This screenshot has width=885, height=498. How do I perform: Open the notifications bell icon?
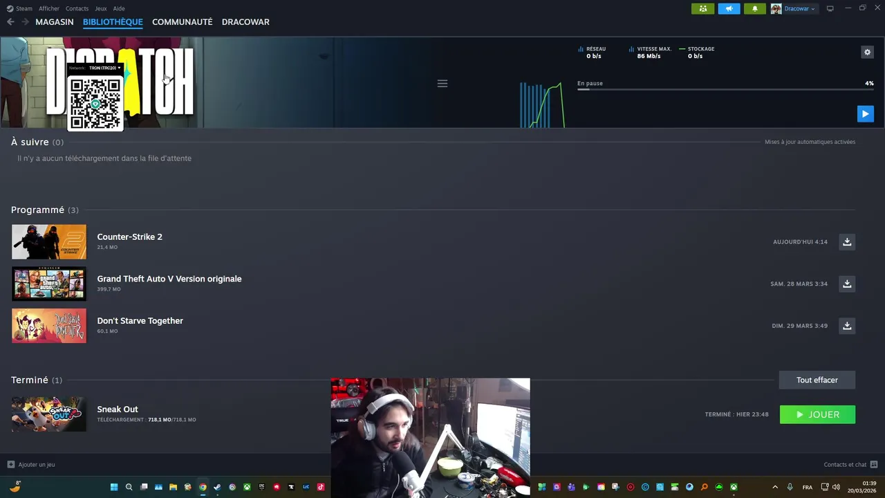click(x=754, y=8)
